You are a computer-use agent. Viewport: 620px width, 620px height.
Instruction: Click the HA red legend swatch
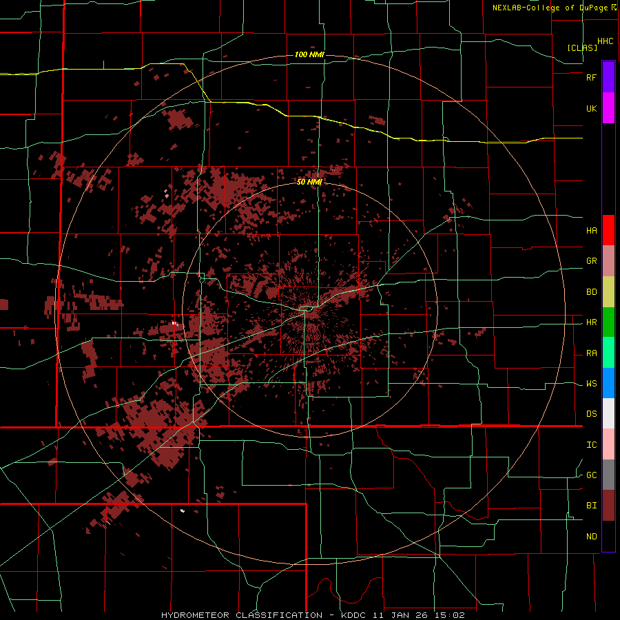[x=608, y=230]
